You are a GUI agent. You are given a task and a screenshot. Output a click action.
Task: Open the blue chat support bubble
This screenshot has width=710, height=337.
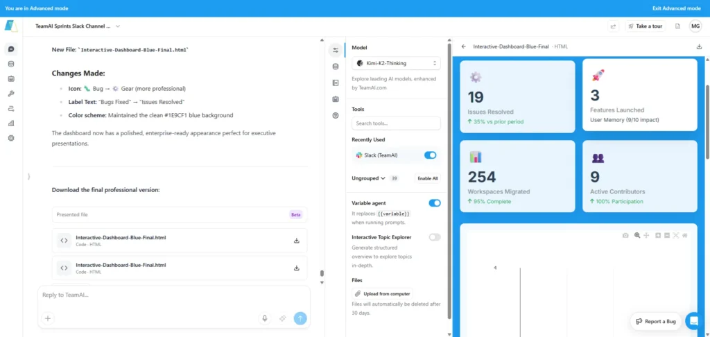[x=693, y=320]
